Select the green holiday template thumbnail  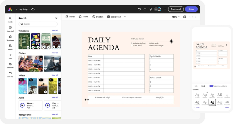point(24,41)
